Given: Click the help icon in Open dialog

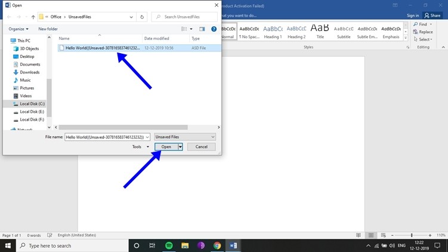Looking at the screenshot, I should click(214, 29).
